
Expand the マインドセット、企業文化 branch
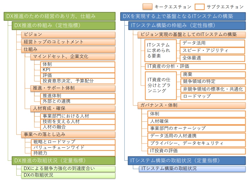tap(73, 57)
